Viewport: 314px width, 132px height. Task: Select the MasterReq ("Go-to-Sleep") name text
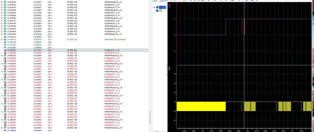pyautogui.click(x=115, y=40)
